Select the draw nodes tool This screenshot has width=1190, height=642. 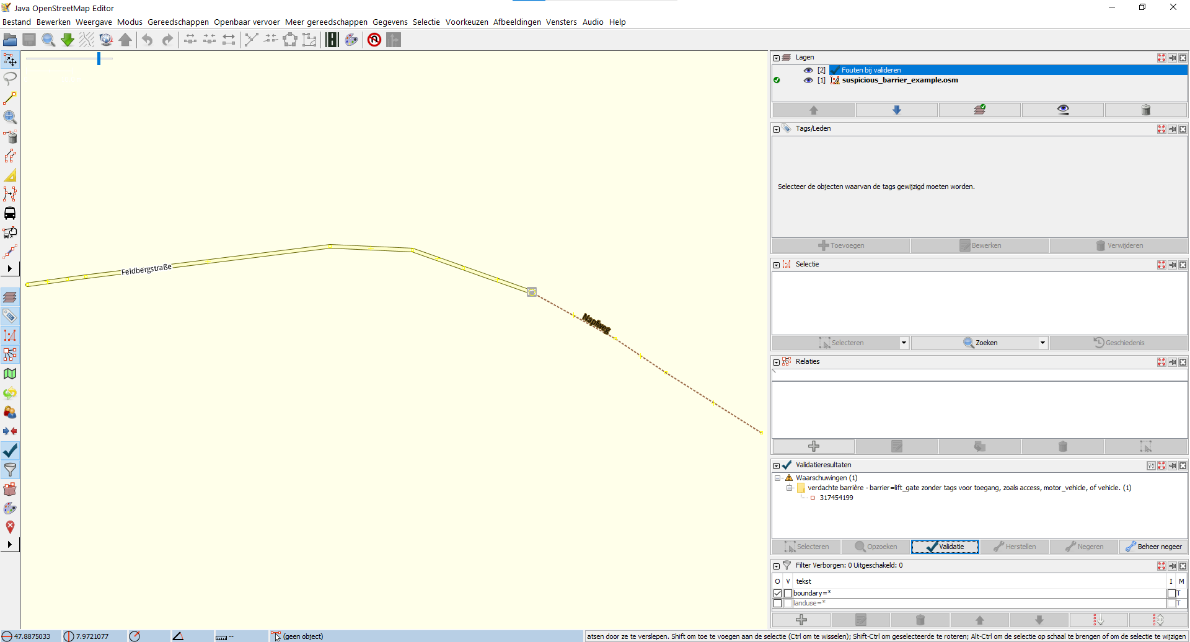click(10, 99)
